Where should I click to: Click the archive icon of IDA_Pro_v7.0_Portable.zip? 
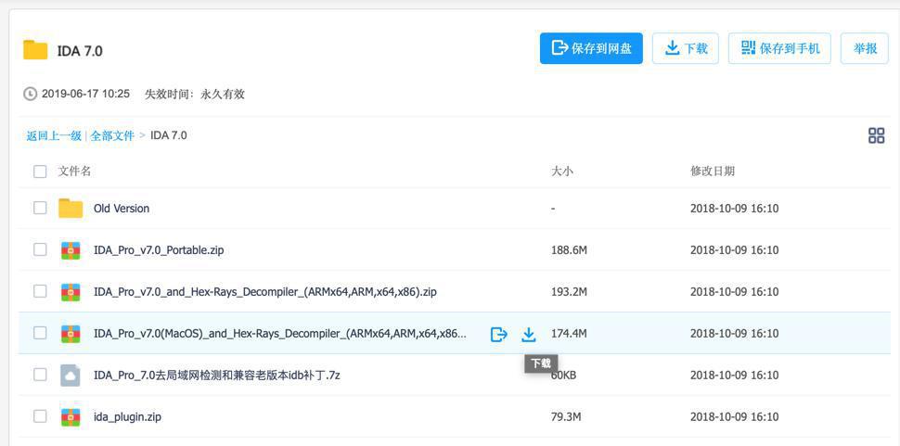[x=71, y=250]
